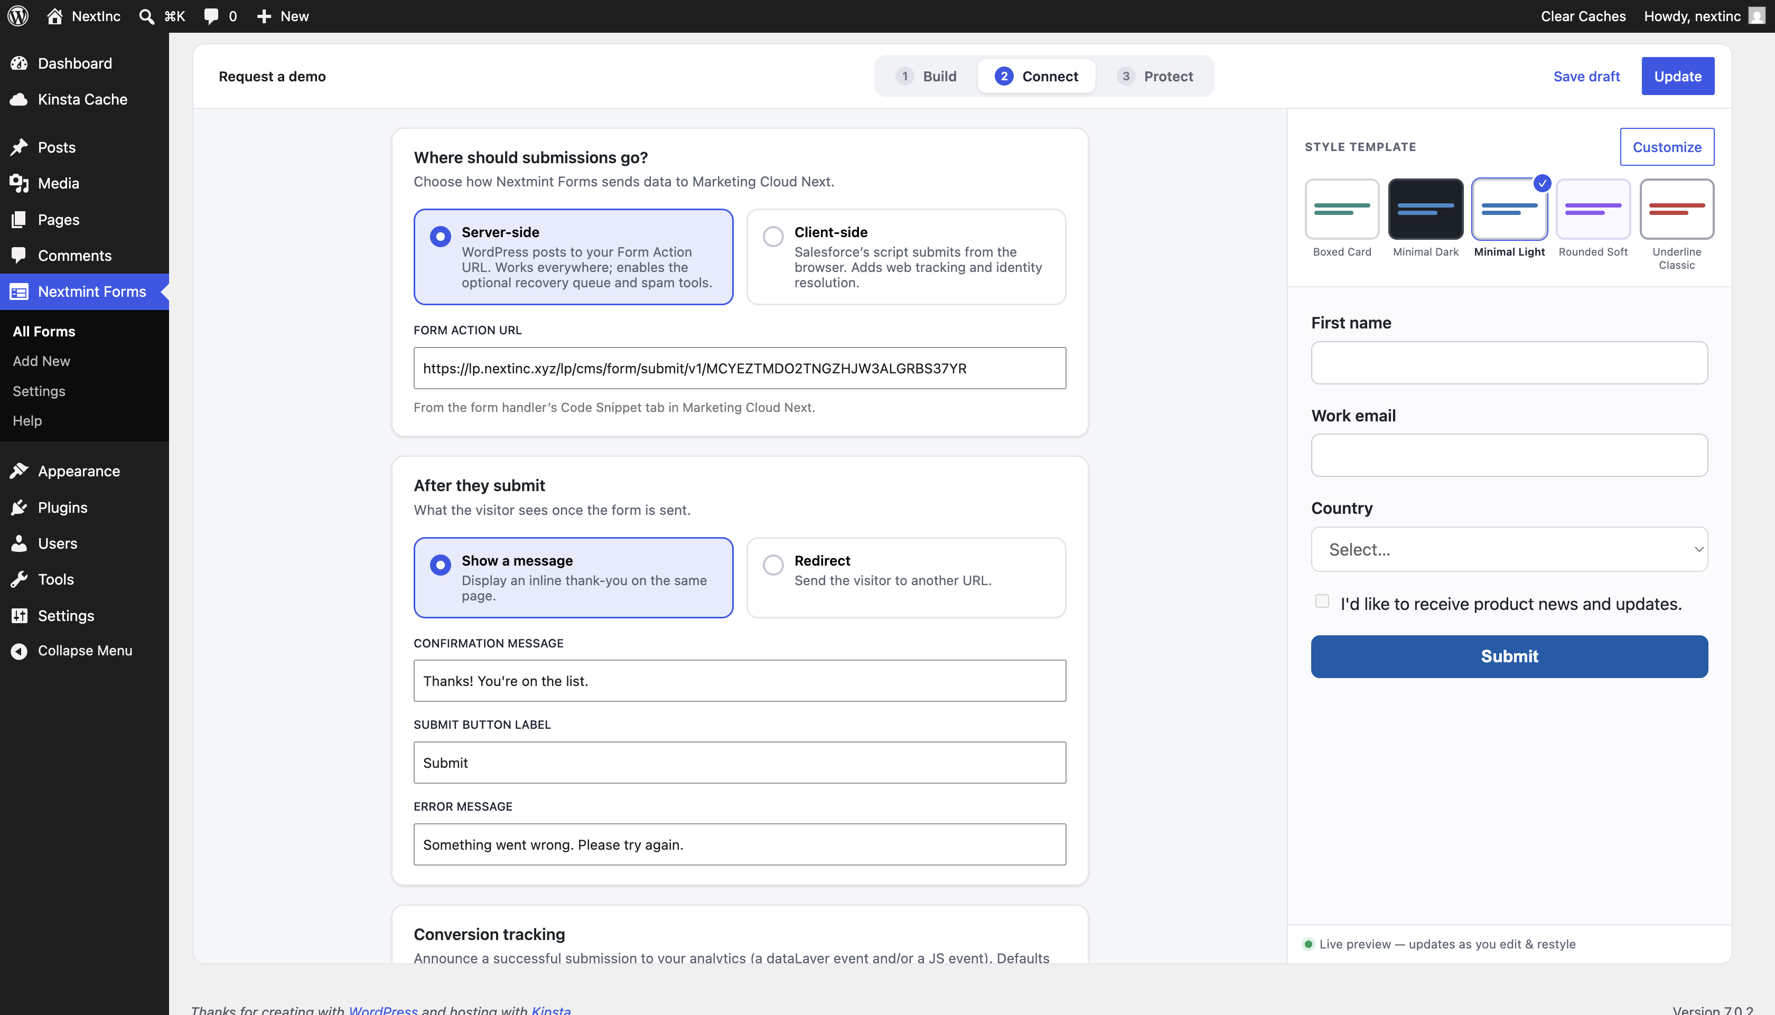Click the blue Update button
The width and height of the screenshot is (1775, 1015).
pyautogui.click(x=1677, y=76)
